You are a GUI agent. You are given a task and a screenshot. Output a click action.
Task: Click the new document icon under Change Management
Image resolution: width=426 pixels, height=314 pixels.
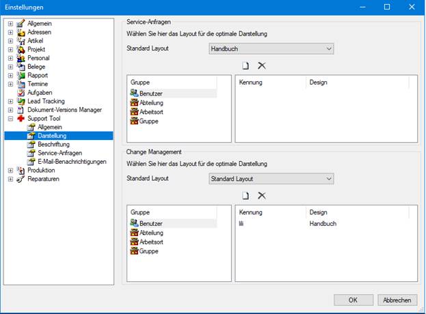point(245,195)
